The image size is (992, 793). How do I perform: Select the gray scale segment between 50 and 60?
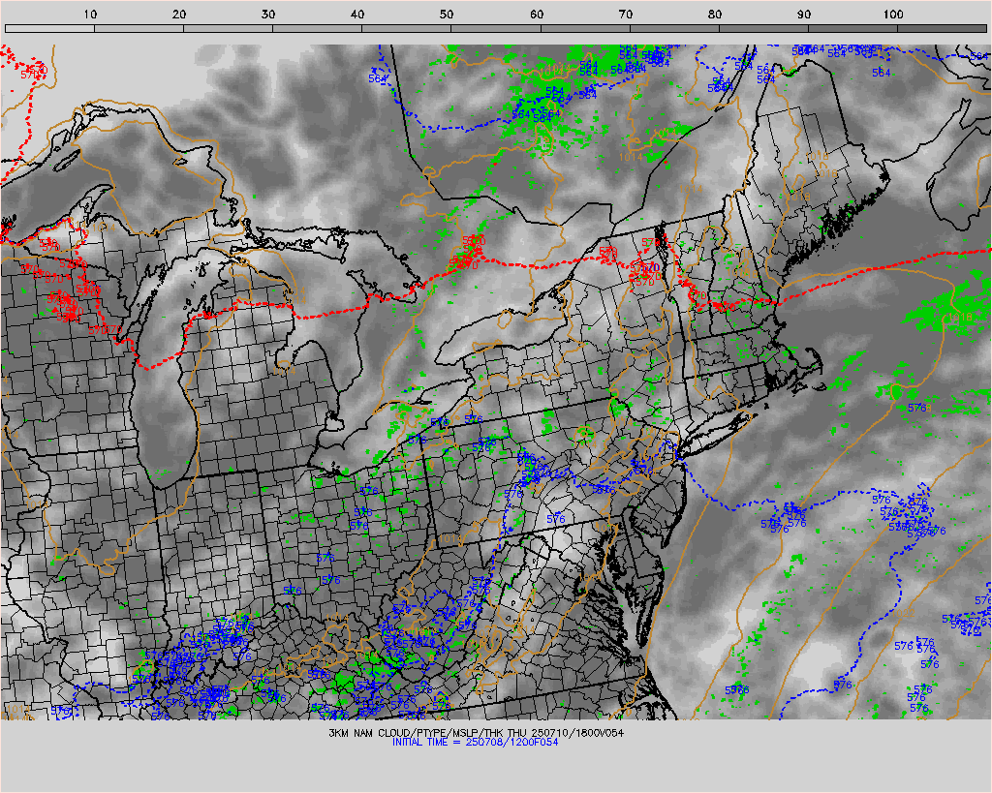[496, 28]
